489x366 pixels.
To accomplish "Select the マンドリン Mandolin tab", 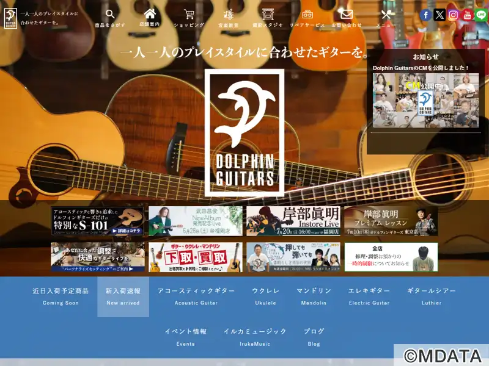I will [314, 296].
